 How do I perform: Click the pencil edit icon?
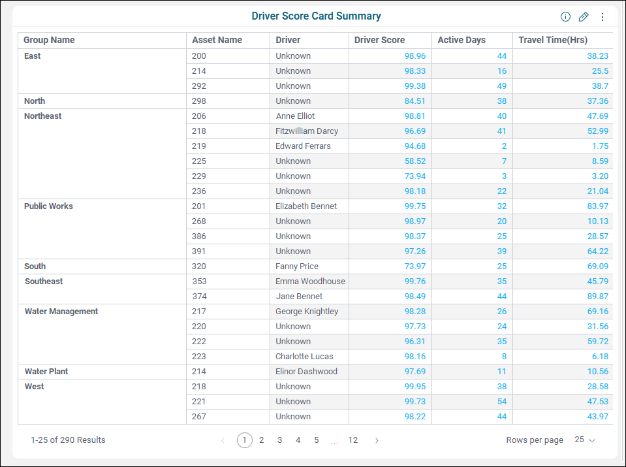[x=584, y=17]
